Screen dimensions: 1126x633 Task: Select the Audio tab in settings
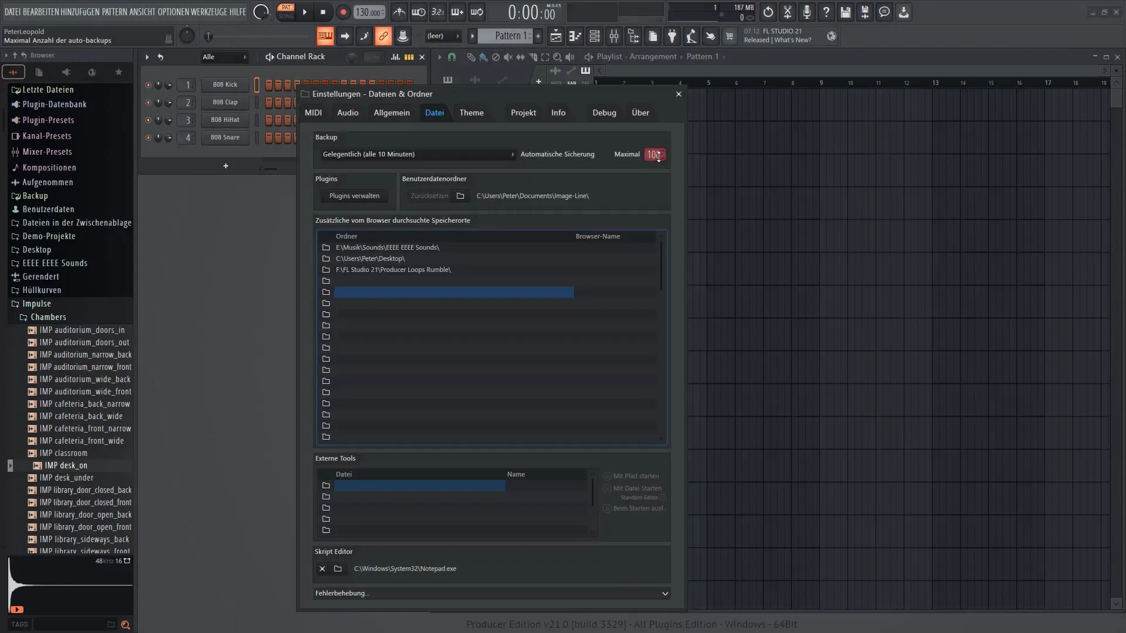(x=347, y=112)
